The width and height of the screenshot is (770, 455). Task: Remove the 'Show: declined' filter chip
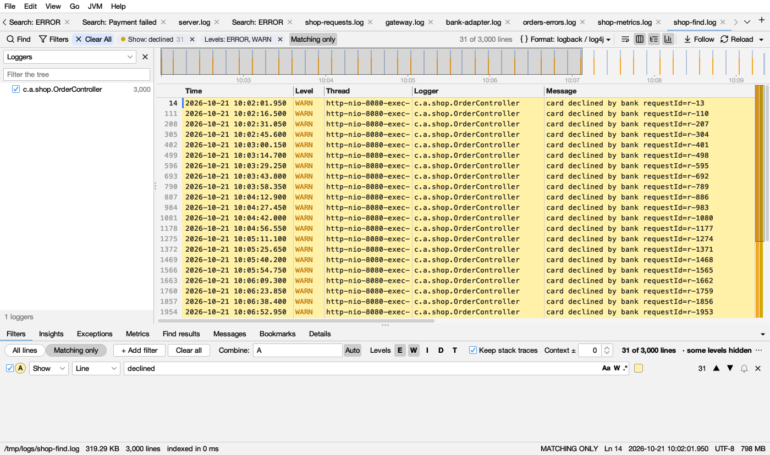click(192, 40)
